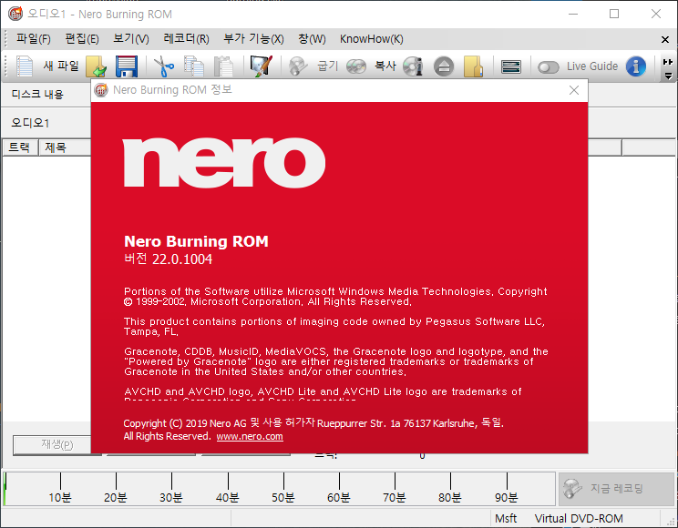Viewport: 678px width, 528px height.
Task: Open the disc info icon
Action: point(413,66)
